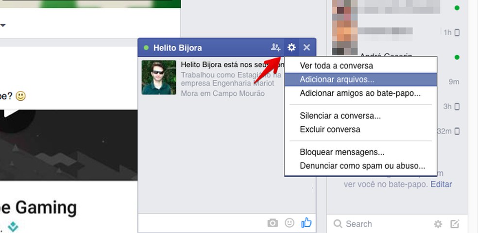478x233 pixels.
Task: Click the new message compose icon
Action: 455,224
